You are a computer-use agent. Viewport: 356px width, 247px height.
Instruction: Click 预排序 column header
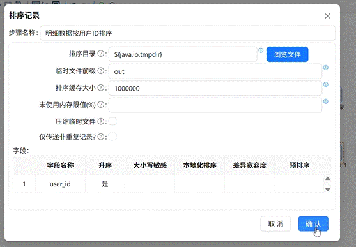(299, 165)
